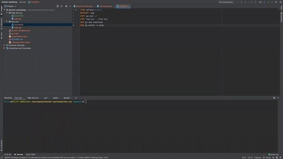Toggle the Structure tool window sidebar button

point(1,23)
